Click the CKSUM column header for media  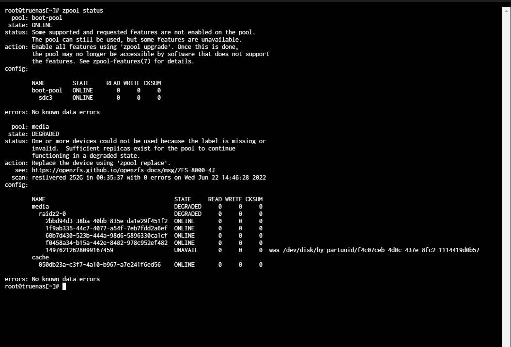pos(254,199)
